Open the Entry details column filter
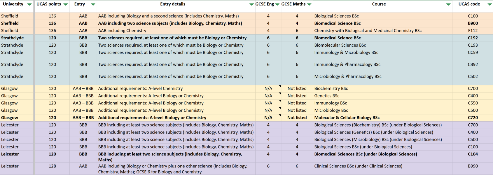 pos(251,4)
